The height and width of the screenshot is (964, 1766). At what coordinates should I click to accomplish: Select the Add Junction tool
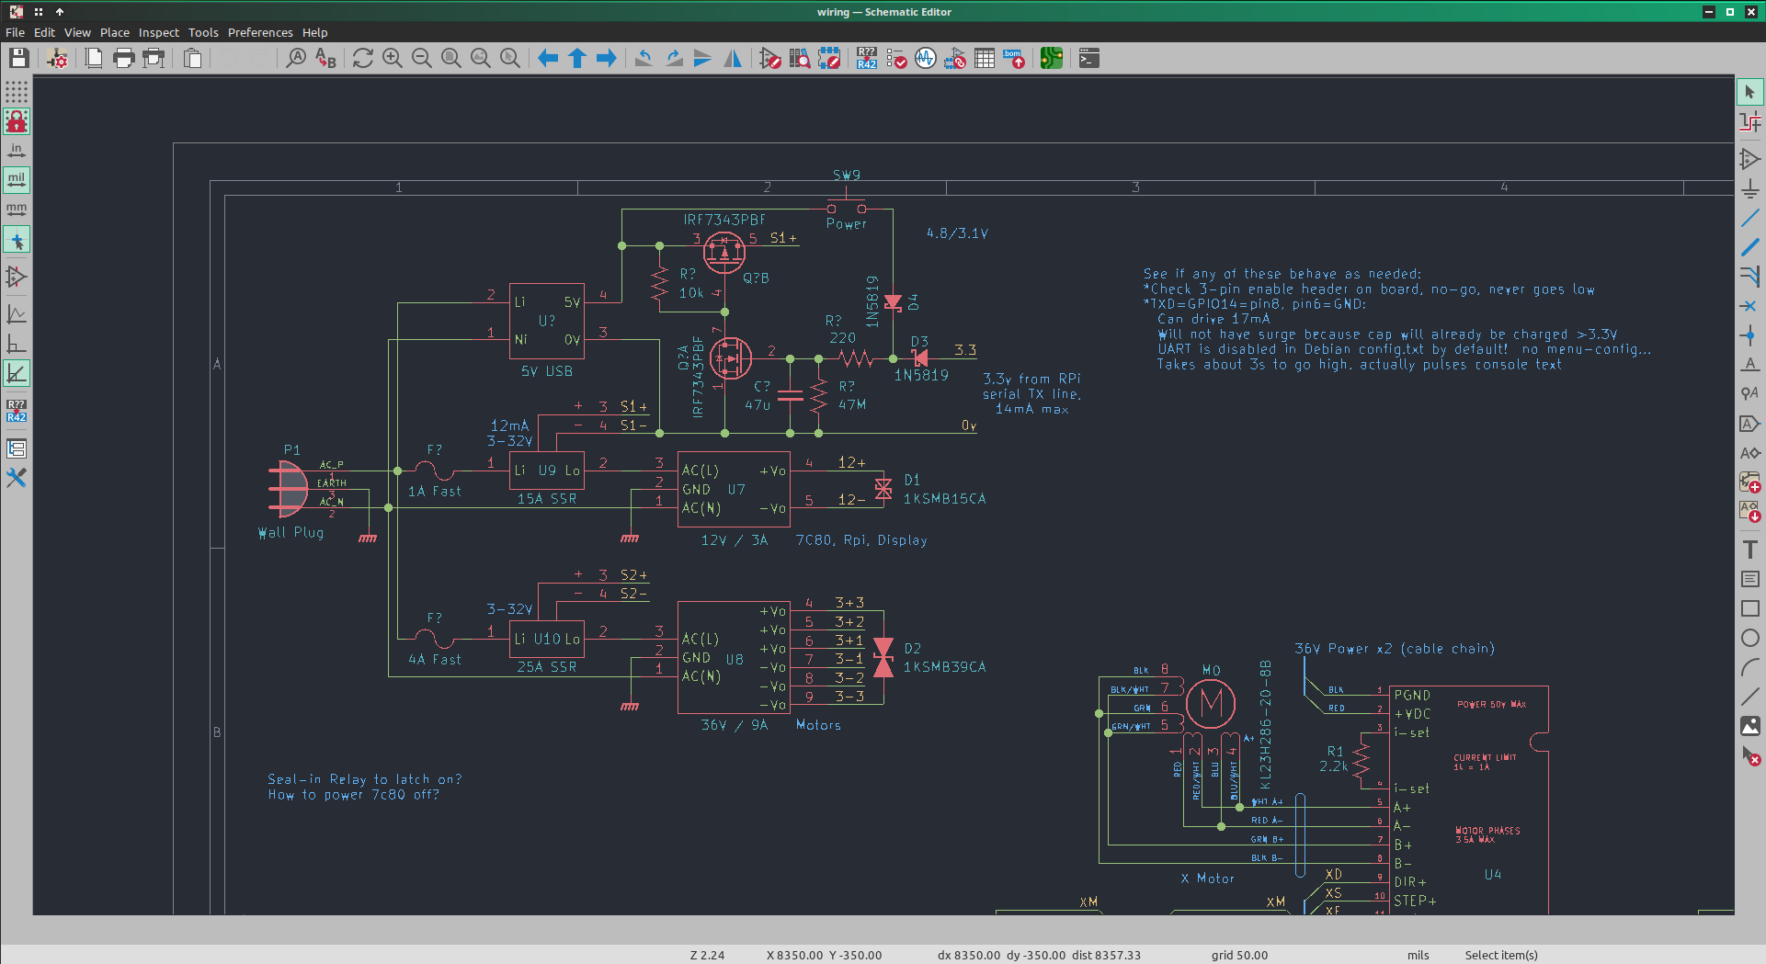click(1749, 335)
